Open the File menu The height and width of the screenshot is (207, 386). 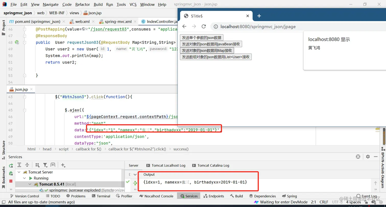click(x=14, y=4)
